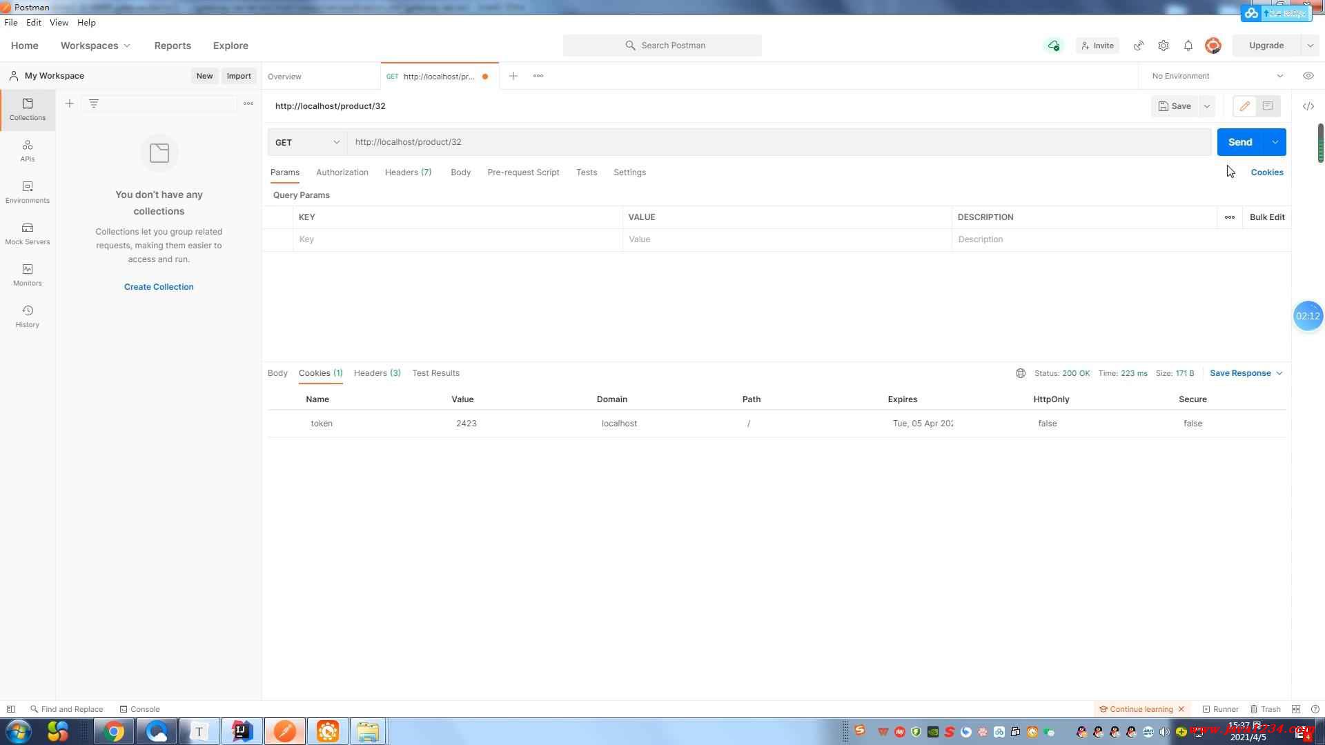Open the Save Response dropdown
This screenshot has height=745, width=1325.
[x=1246, y=373]
